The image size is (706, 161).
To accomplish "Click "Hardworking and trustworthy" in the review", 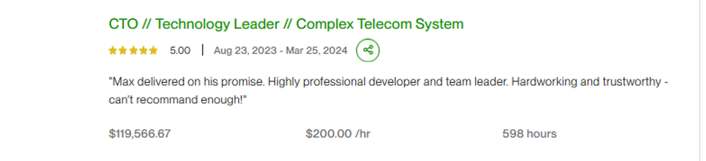I will pyautogui.click(x=586, y=82).
